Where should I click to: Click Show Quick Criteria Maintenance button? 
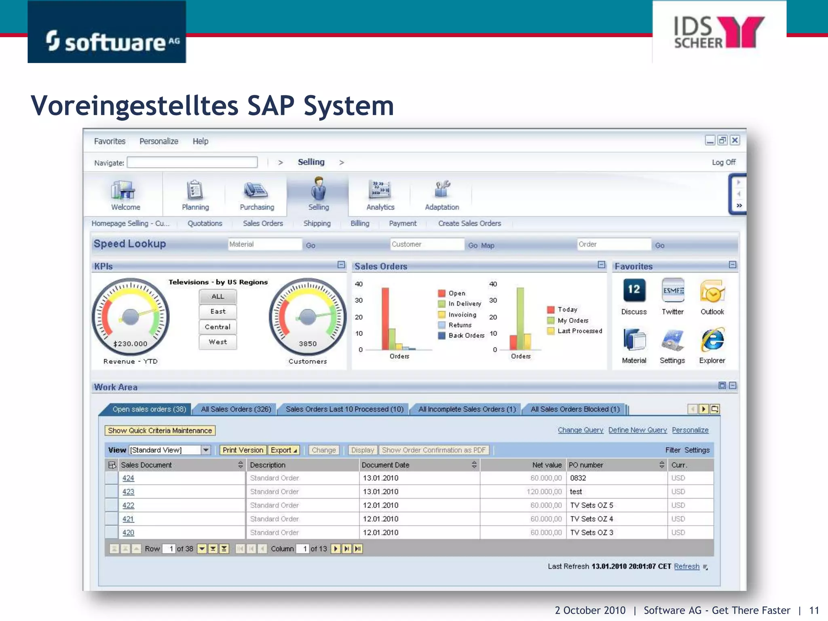160,431
